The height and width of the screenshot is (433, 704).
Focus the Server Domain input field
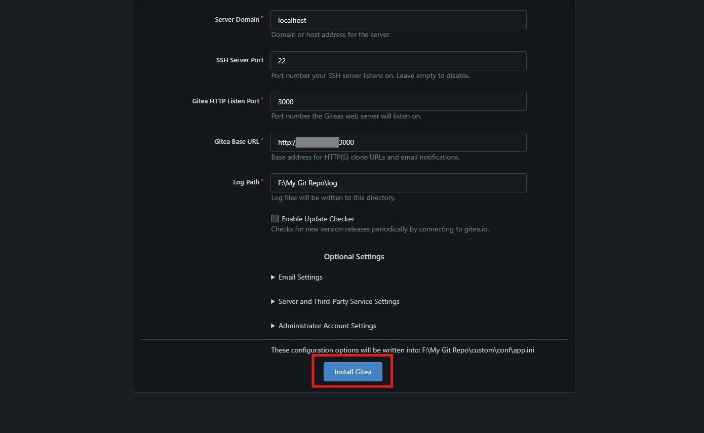(399, 20)
